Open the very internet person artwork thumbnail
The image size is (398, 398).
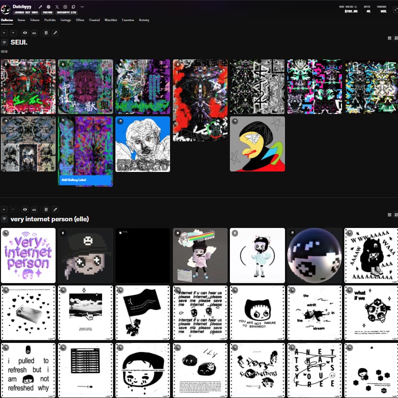[x=28, y=255]
